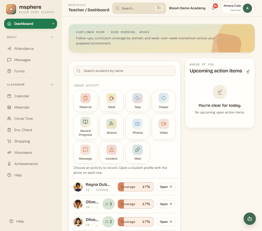Open Reyna Dub... student profile
The image size is (262, 231).
[166, 187]
